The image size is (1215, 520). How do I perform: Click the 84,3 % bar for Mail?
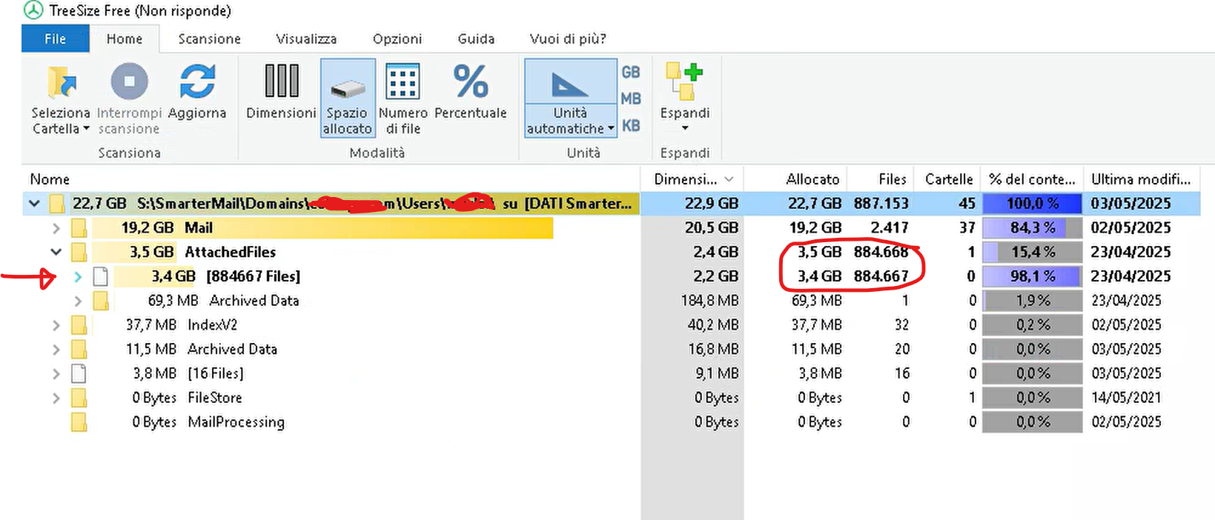tap(1032, 227)
